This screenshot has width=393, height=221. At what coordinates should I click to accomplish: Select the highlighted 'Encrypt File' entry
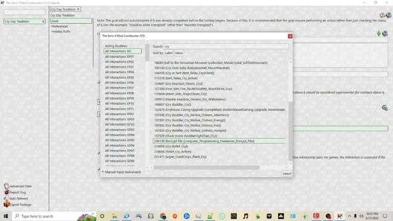(219, 141)
